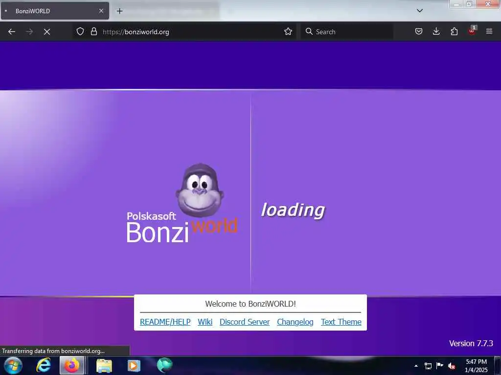Click the 'Transferring data from bonziworld.org' status

pos(53,351)
